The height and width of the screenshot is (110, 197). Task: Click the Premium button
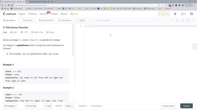coord(163,14)
